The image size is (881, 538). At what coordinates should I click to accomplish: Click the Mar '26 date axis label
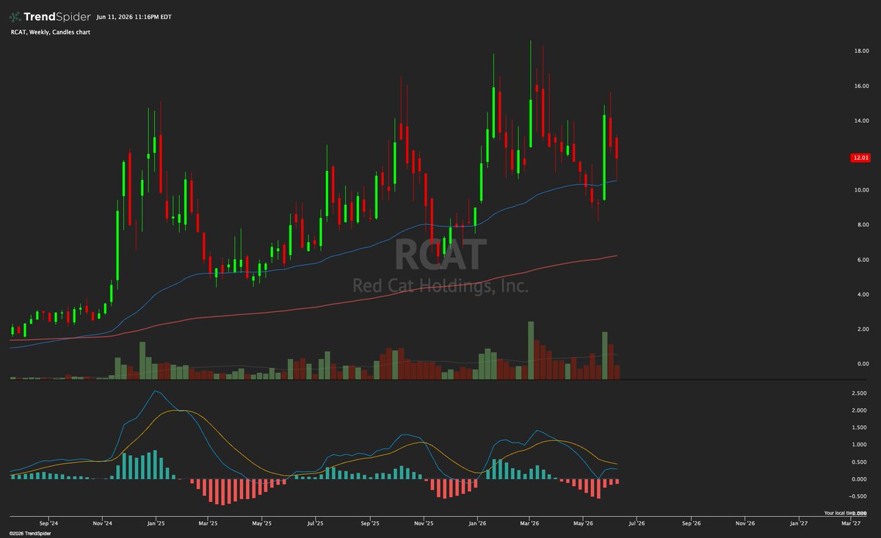point(530,524)
